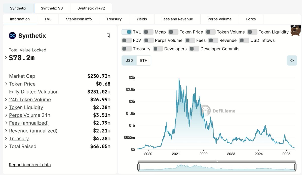The height and width of the screenshot is (175, 302).
Task: Expand the Token Price details row
Action: point(6,84)
